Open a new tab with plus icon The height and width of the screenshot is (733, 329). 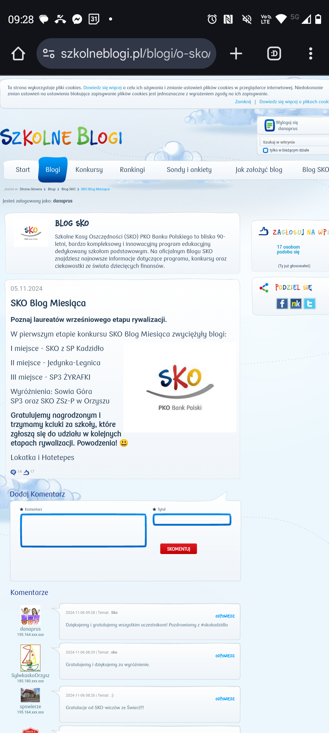coord(236,54)
